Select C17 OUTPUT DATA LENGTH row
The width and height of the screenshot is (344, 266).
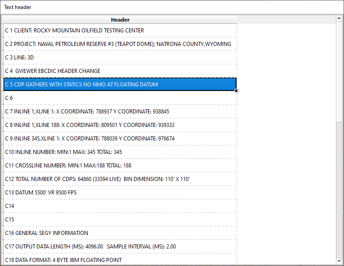[x=120, y=247]
